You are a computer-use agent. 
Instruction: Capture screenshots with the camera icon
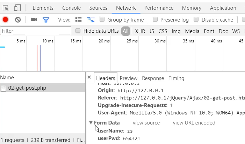pyautogui.click(x=34, y=19)
